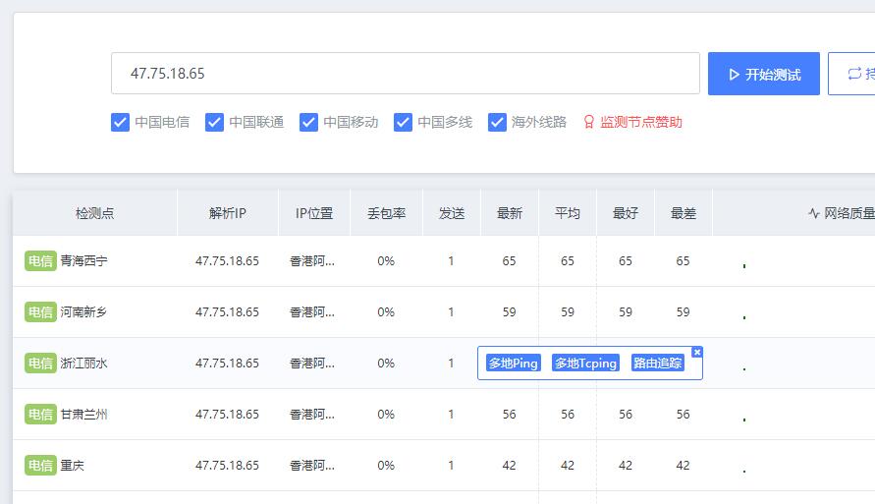Image resolution: width=875 pixels, height=504 pixels.
Task: Uncheck the 中国电信 checkbox
Action: [x=120, y=122]
